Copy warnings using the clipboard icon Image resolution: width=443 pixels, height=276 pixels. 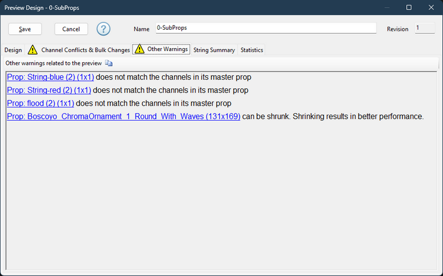coord(109,64)
